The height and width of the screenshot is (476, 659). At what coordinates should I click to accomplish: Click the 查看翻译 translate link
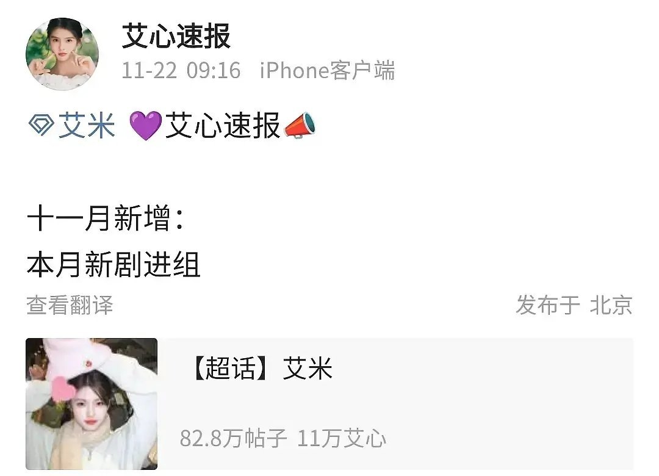click(x=70, y=305)
